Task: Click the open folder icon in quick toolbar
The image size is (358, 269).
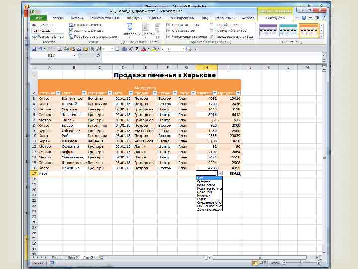Action: 86,49
